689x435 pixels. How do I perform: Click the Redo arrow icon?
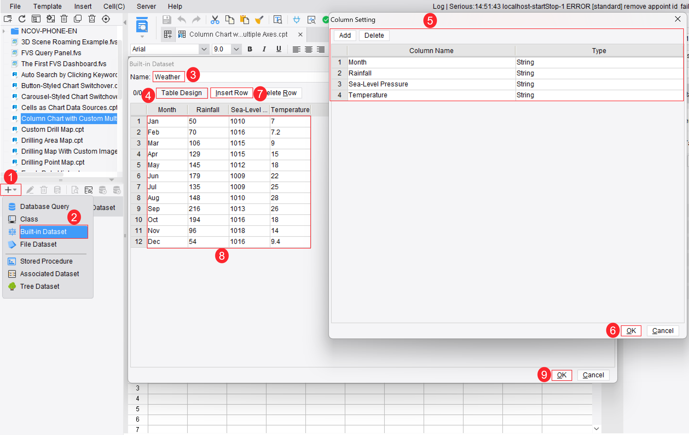pos(196,19)
